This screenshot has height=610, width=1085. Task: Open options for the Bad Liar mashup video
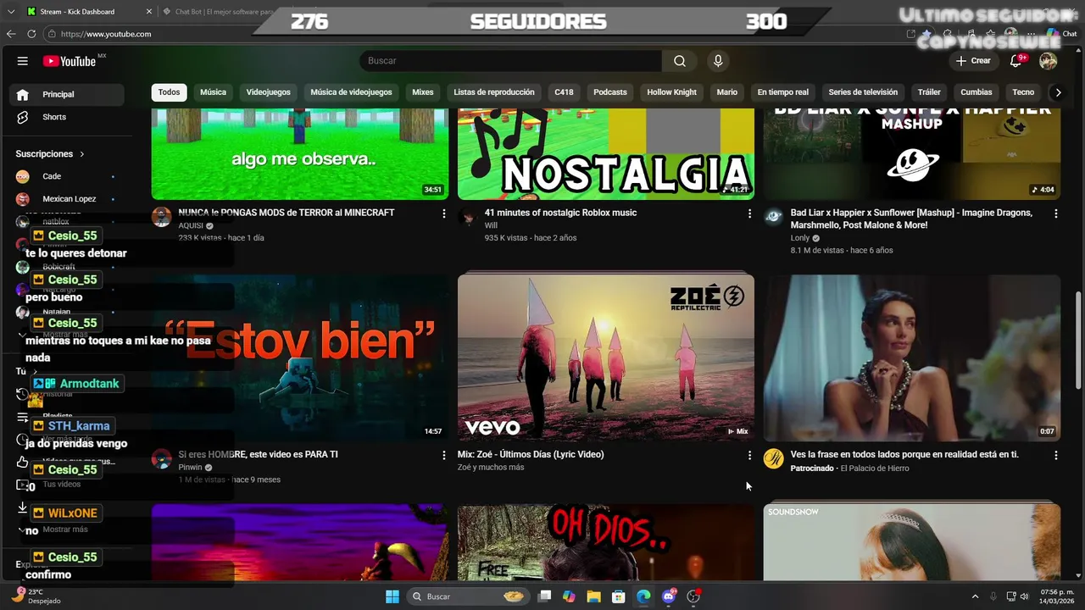click(1055, 213)
